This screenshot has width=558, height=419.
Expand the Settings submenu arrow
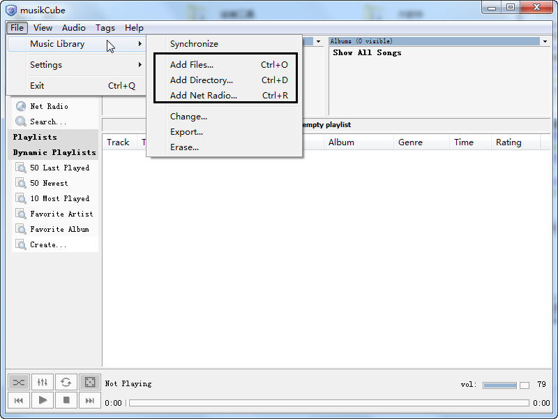pyautogui.click(x=140, y=65)
